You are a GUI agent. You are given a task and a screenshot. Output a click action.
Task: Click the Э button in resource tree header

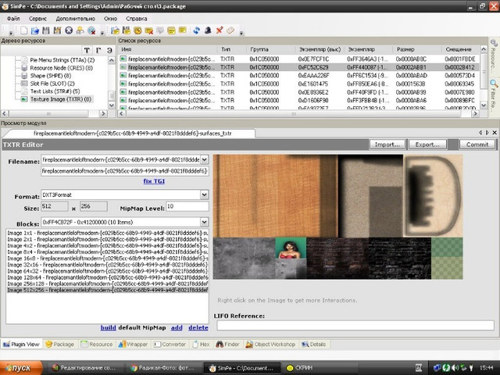[109, 50]
